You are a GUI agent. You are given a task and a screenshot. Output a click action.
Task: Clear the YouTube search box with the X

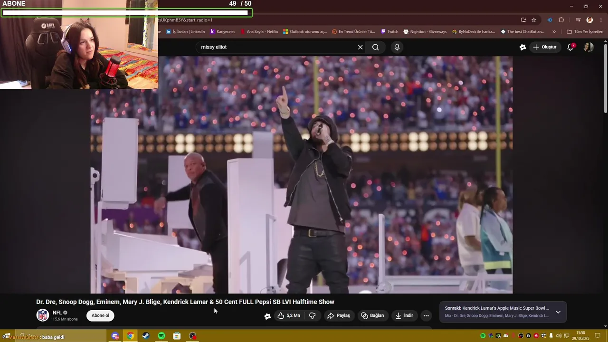click(x=360, y=47)
